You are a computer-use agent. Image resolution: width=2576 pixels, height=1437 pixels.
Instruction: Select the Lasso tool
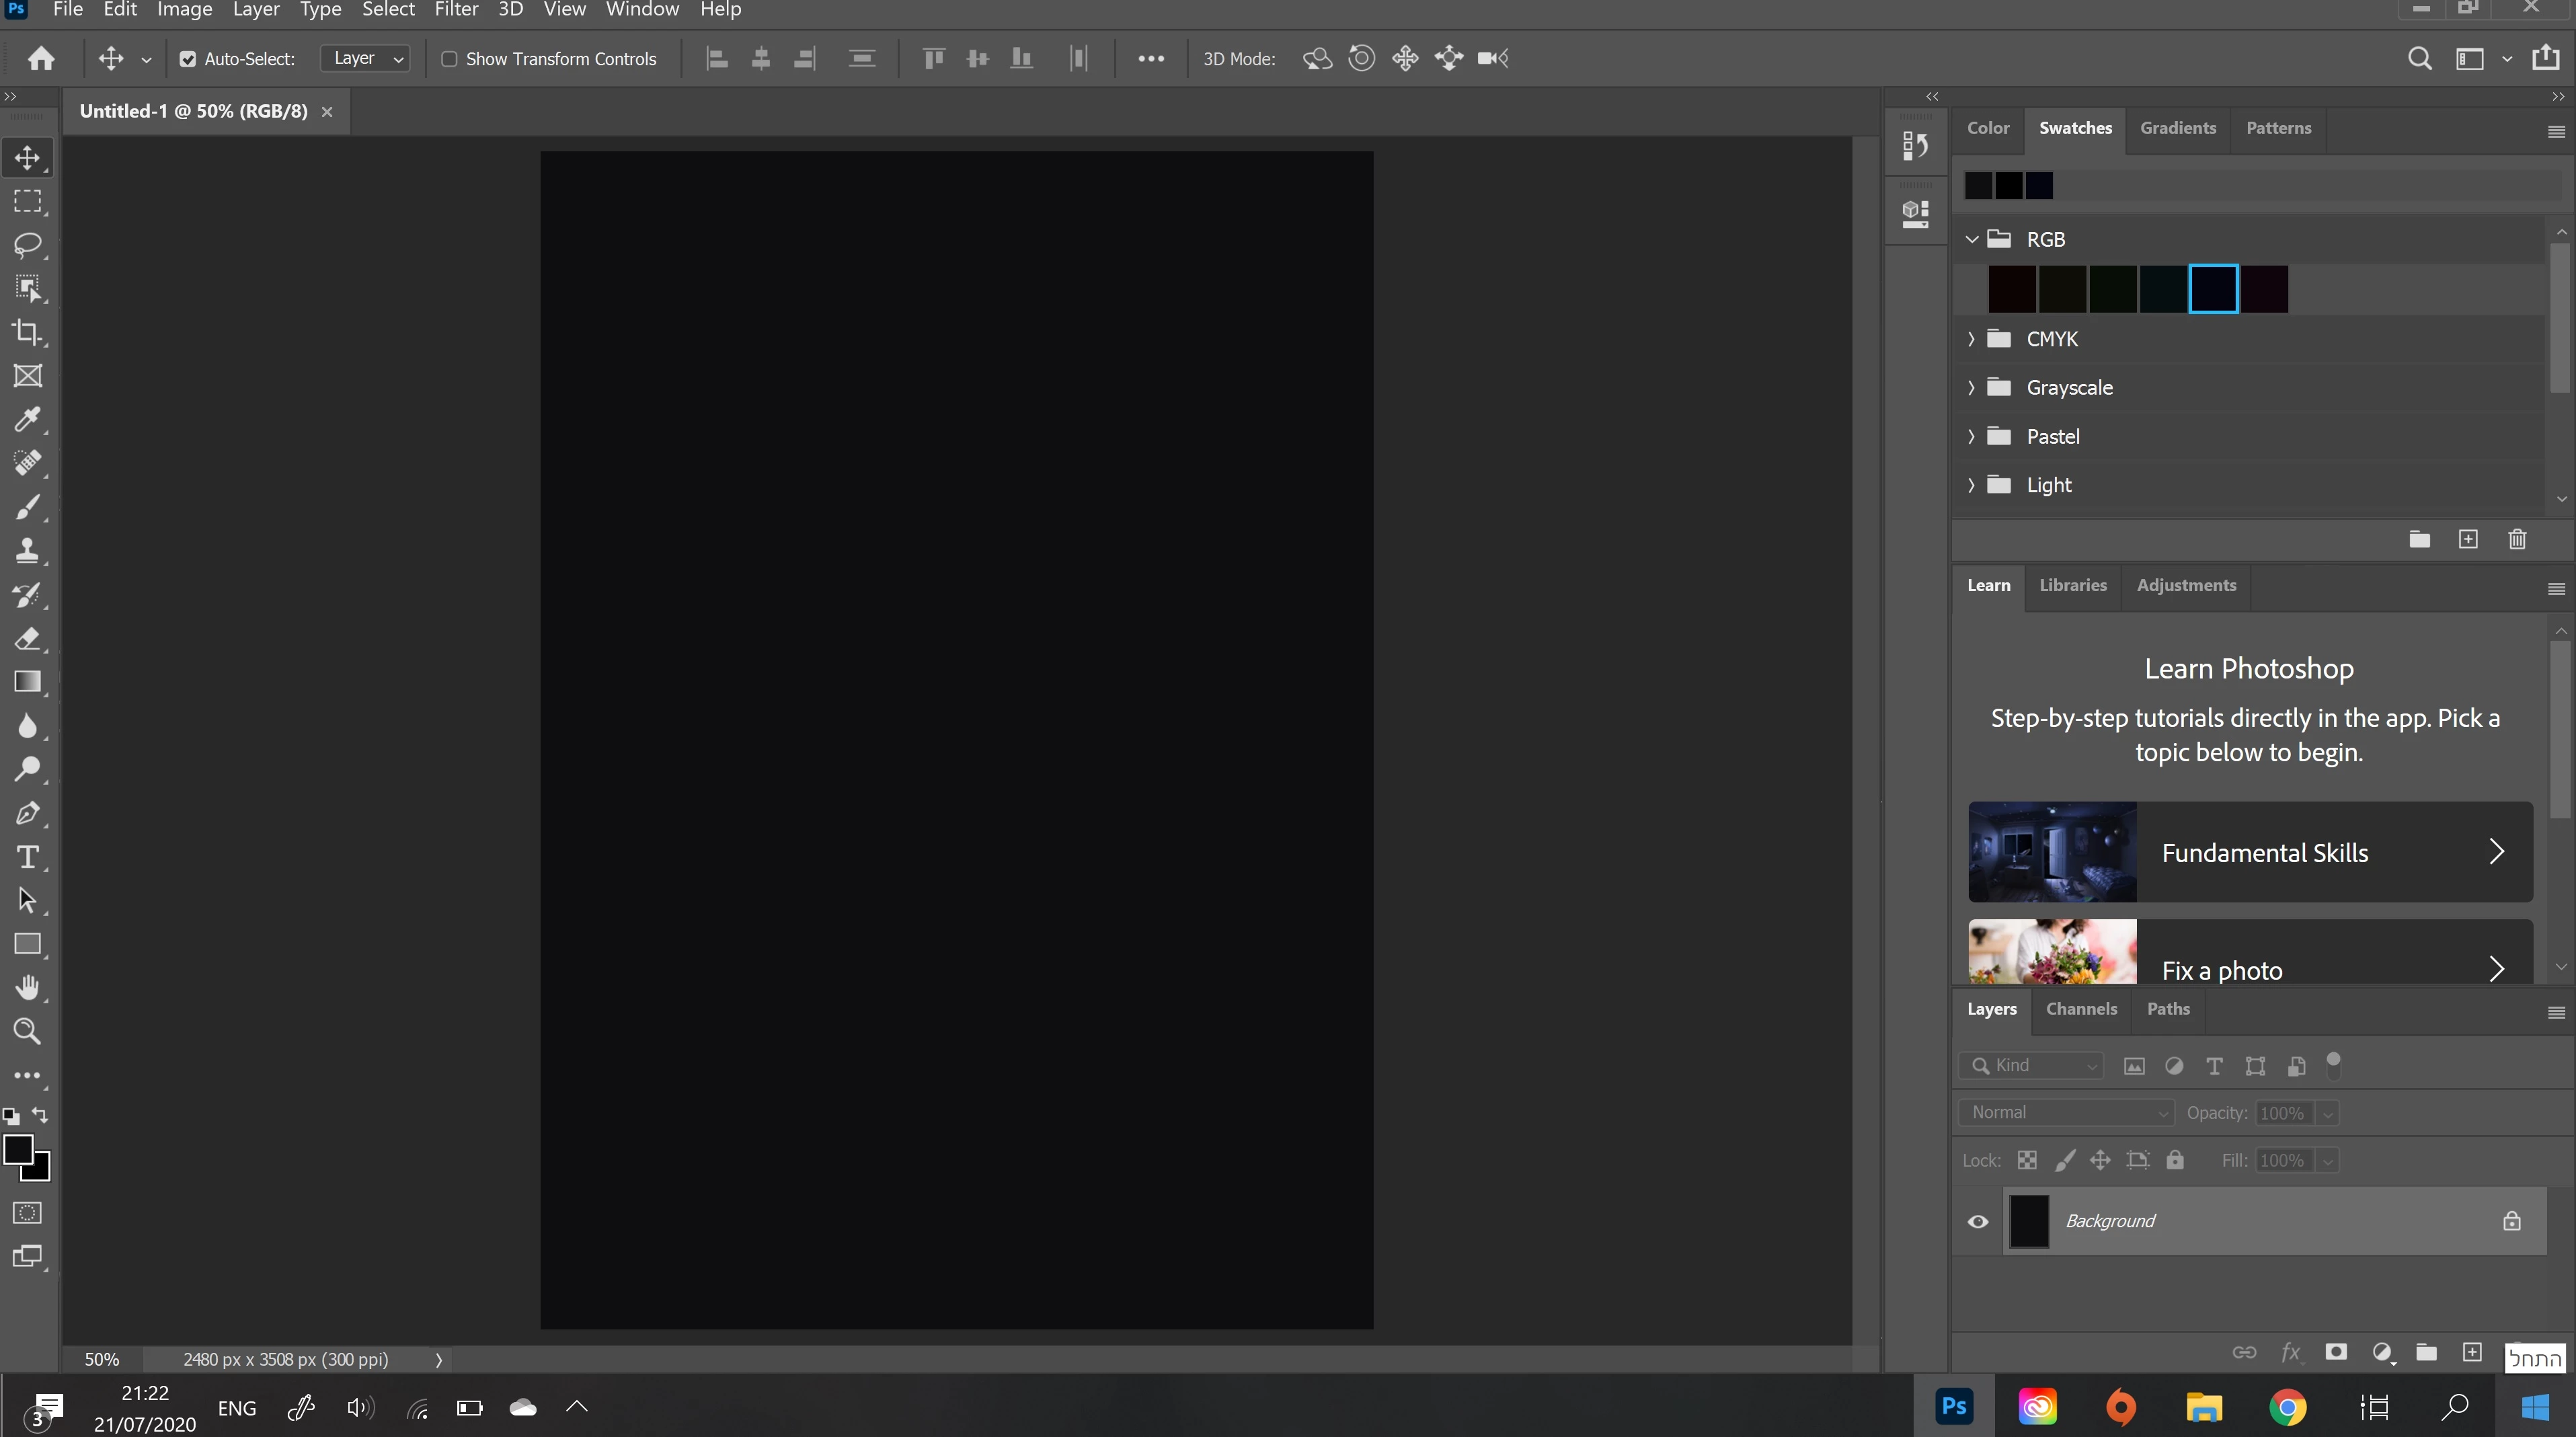pyautogui.click(x=27, y=245)
